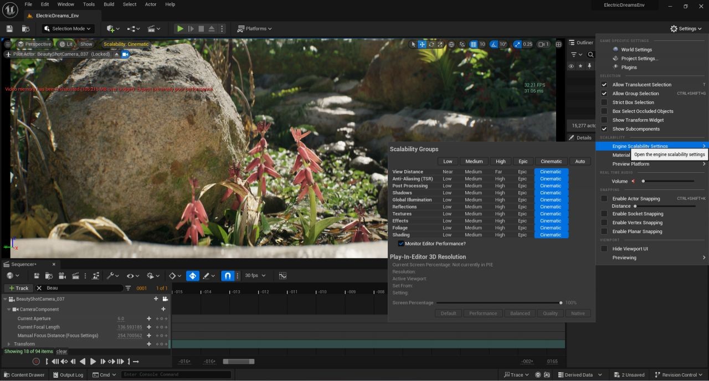The height and width of the screenshot is (381, 709).
Task: Open the Selection Mode dropdown
Action: coord(68,29)
